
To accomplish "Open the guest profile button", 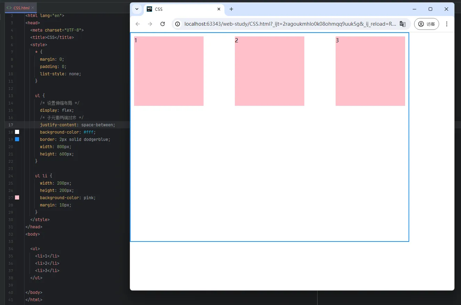I will 426,24.
